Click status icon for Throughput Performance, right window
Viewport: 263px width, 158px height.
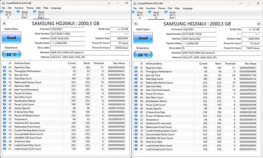136,71
